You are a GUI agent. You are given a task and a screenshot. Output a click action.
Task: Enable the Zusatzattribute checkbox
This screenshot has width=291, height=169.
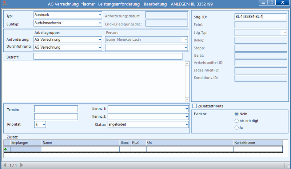195,106
